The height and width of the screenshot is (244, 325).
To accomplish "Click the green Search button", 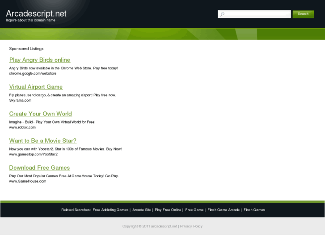I will (303, 14).
